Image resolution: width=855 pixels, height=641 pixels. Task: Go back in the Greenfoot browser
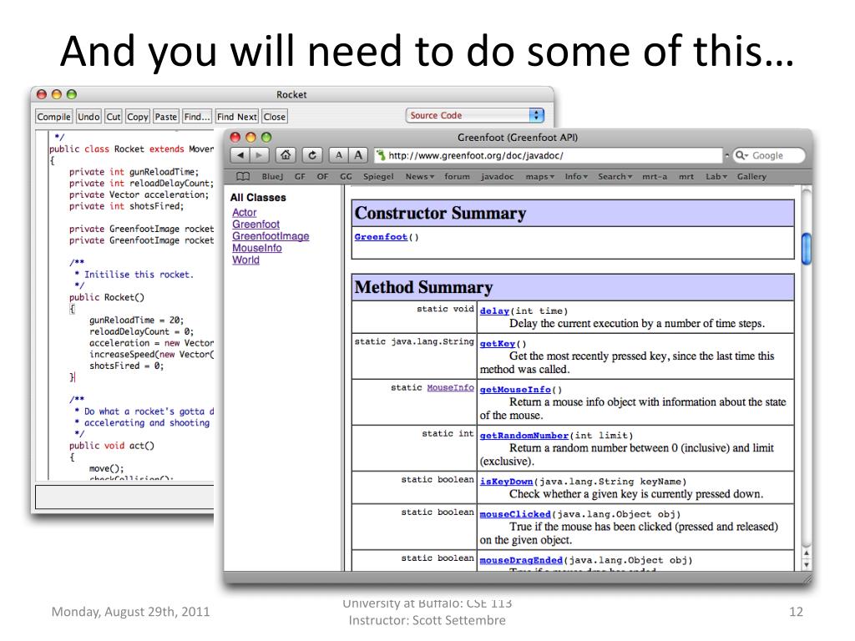pyautogui.click(x=240, y=155)
